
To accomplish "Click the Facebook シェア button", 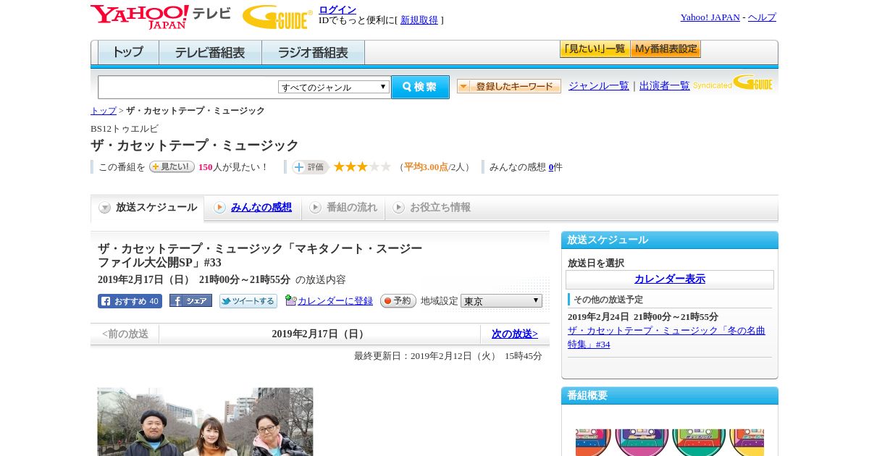I will [x=190, y=301].
